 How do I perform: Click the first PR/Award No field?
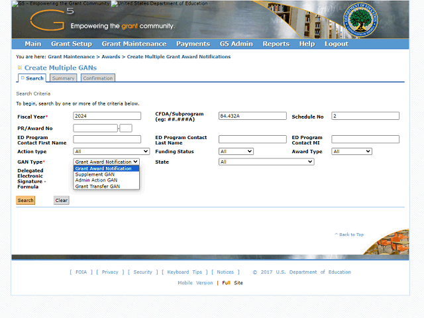pyautogui.click(x=95, y=128)
